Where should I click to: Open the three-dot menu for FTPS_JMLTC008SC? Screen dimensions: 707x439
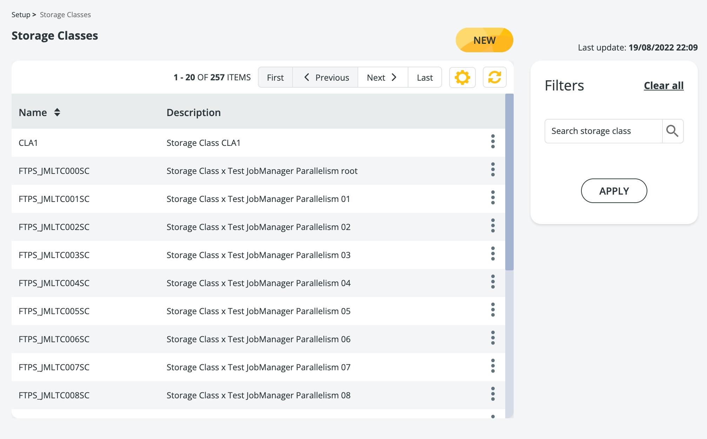(x=493, y=394)
